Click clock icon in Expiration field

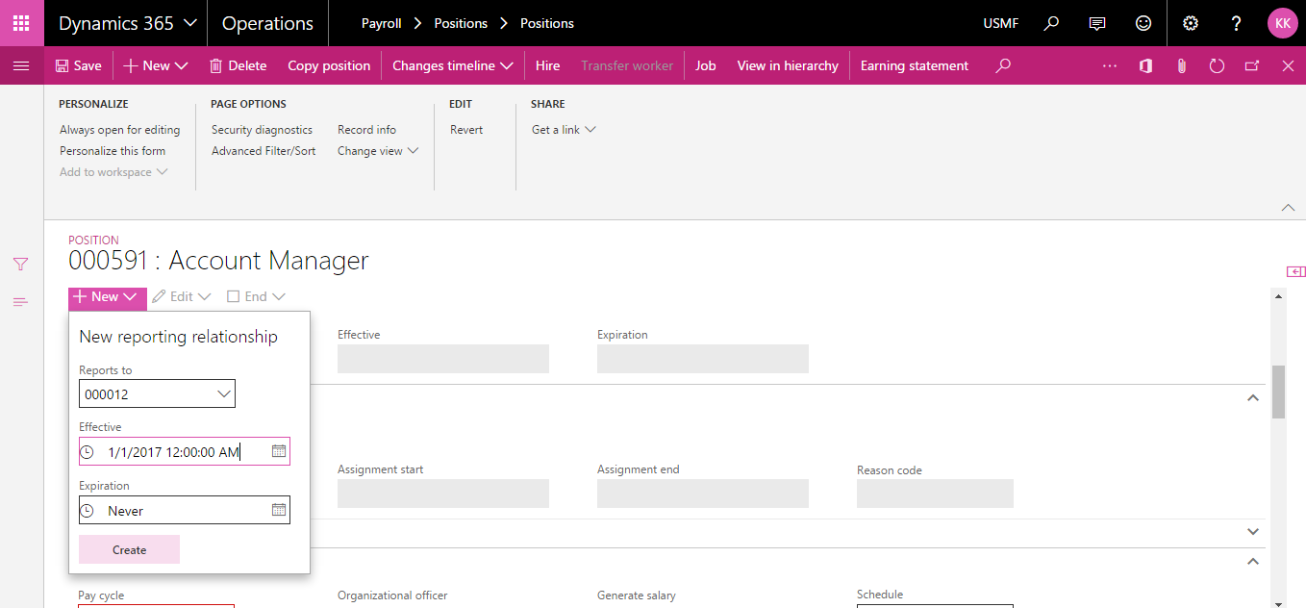(88, 511)
